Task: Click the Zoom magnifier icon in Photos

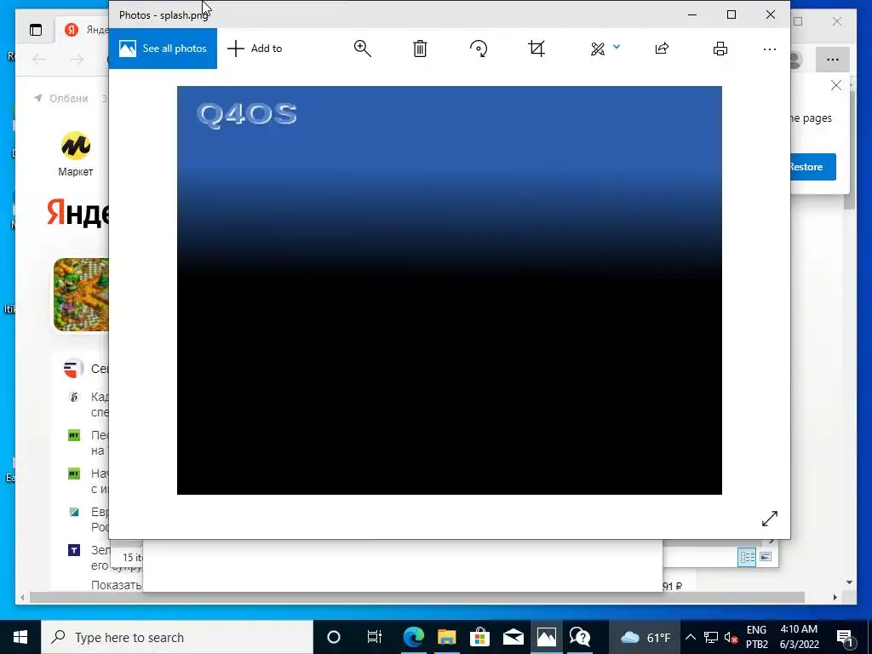Action: [363, 49]
